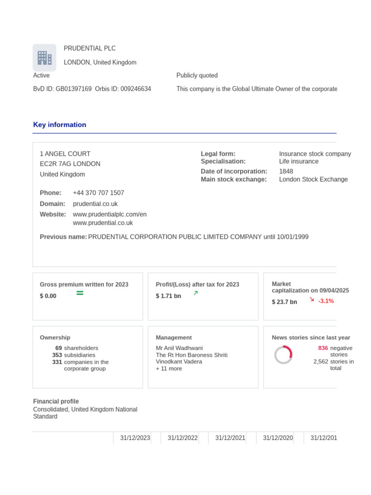Open the '+ 11 more' management link
Image resolution: width=371 pixels, height=495 pixels.
click(x=169, y=368)
